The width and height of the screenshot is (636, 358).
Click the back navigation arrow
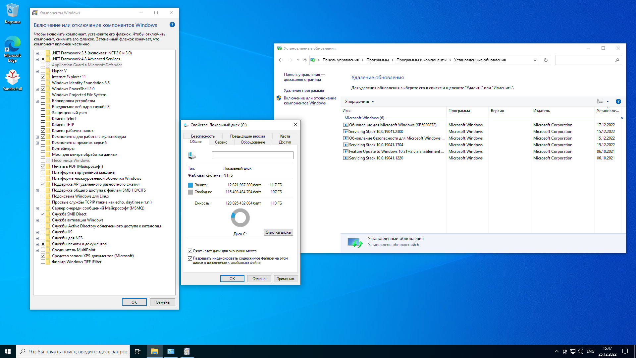coord(281,60)
